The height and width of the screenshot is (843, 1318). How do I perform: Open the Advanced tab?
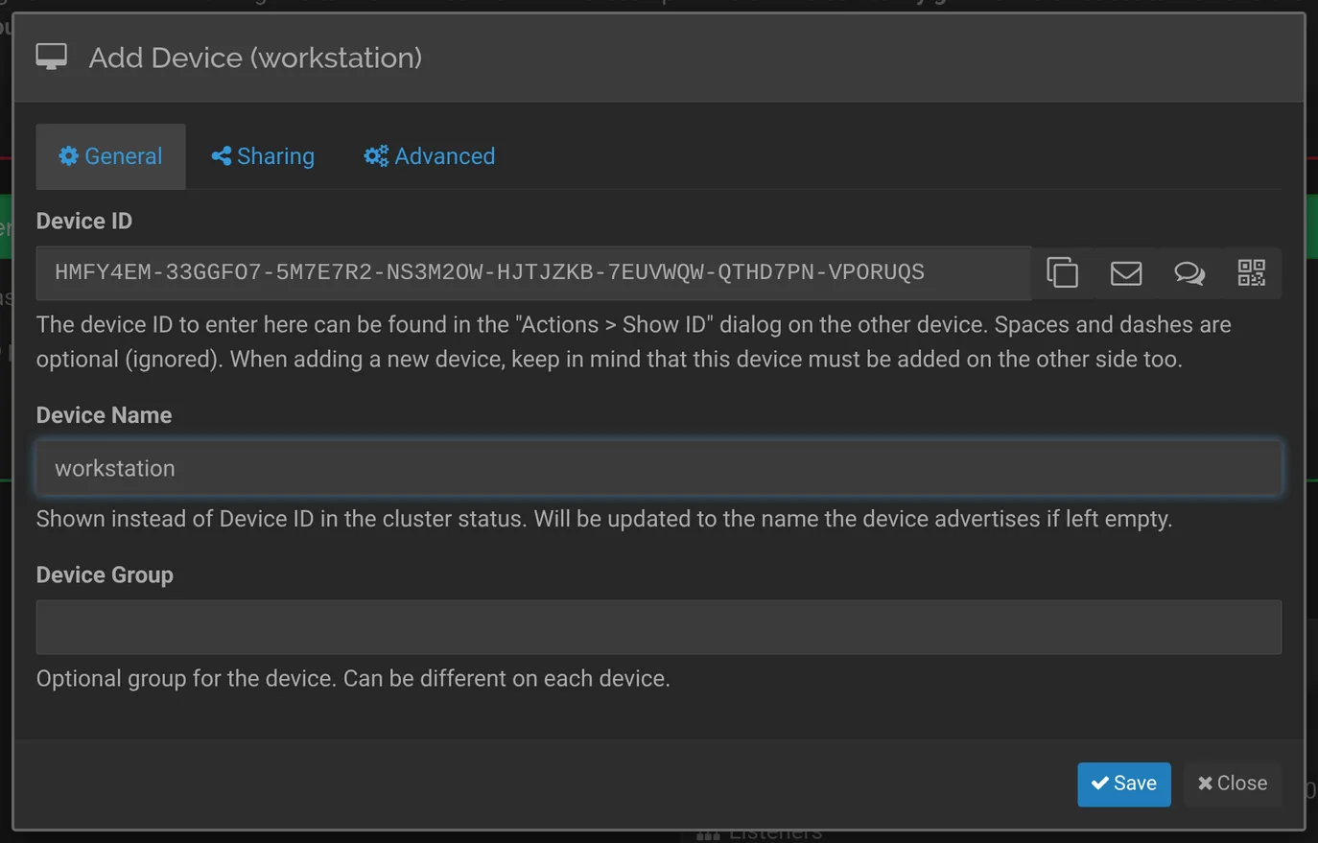(430, 156)
